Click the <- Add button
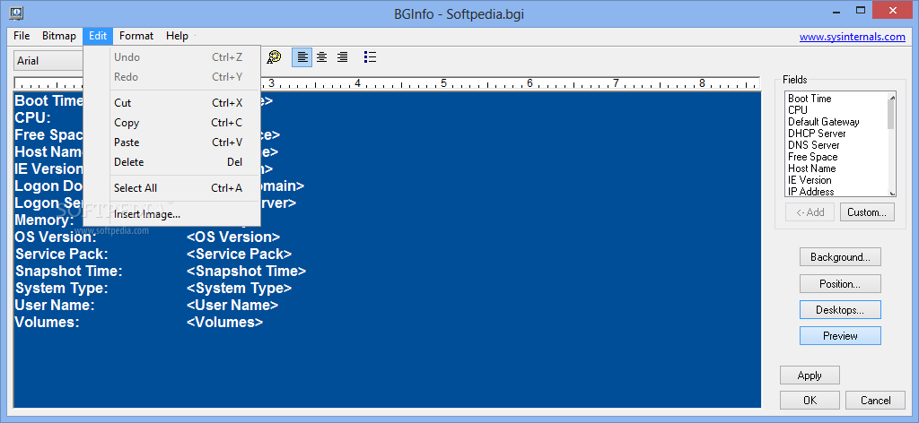 tap(810, 211)
